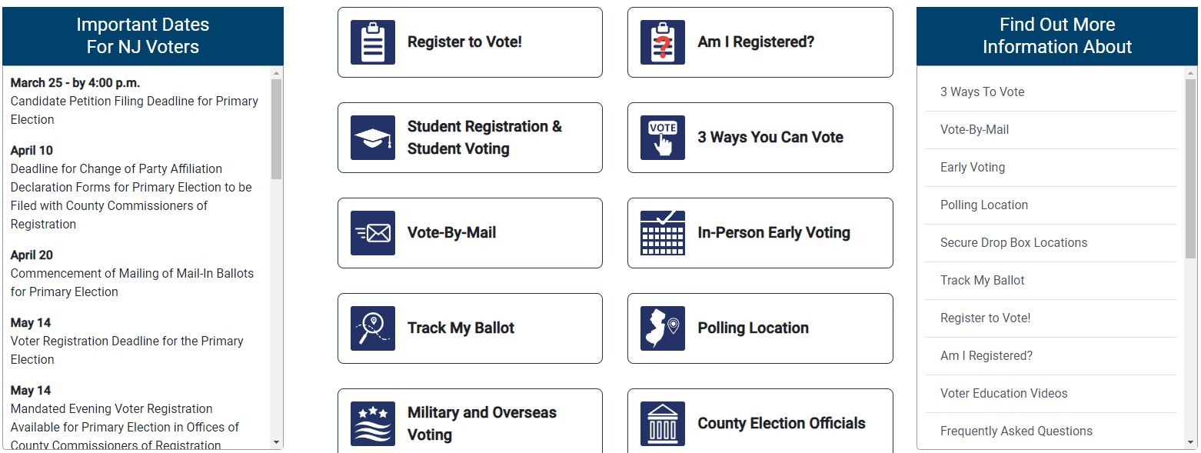Click the Register to Vote clipboard icon

373,42
